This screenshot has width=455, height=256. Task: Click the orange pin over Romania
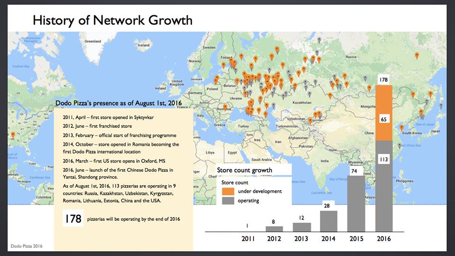tap(225, 107)
